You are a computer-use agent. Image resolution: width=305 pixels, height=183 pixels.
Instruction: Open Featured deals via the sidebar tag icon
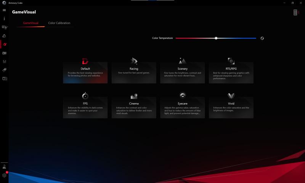click(x=4, y=70)
